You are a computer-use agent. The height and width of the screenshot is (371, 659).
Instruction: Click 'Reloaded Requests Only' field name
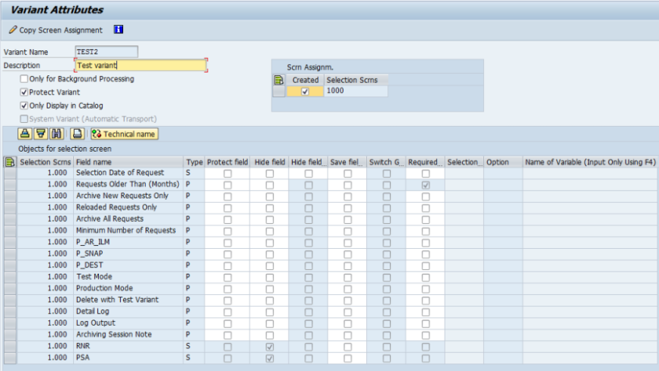pos(116,207)
